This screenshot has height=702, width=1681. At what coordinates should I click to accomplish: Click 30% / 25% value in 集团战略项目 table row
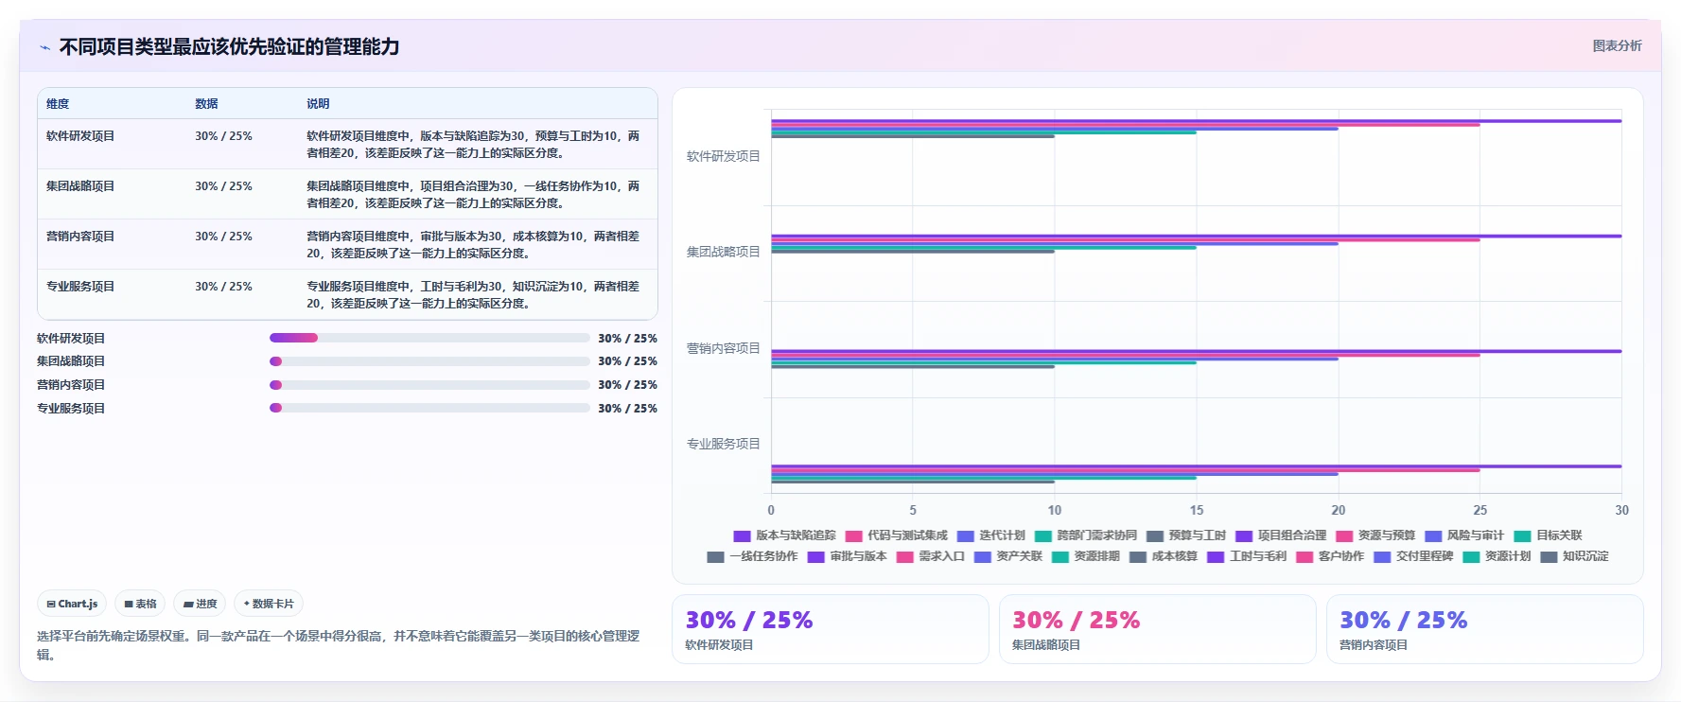click(x=223, y=186)
